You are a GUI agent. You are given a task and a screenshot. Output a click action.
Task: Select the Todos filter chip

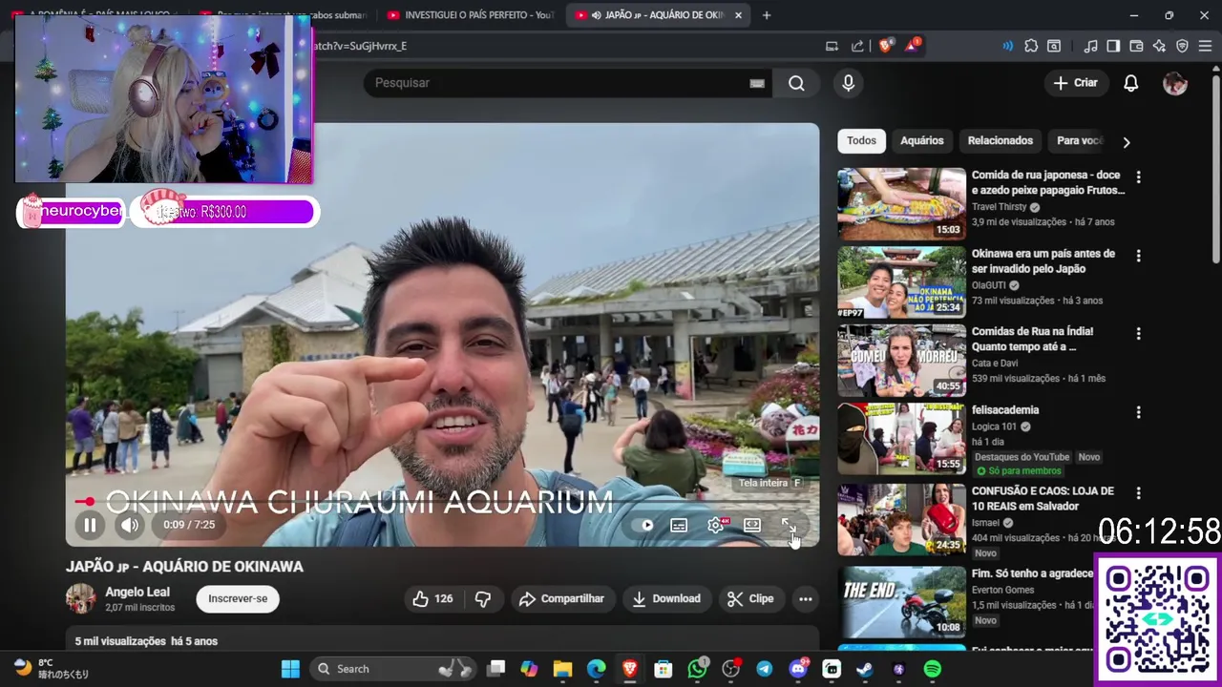pos(861,140)
